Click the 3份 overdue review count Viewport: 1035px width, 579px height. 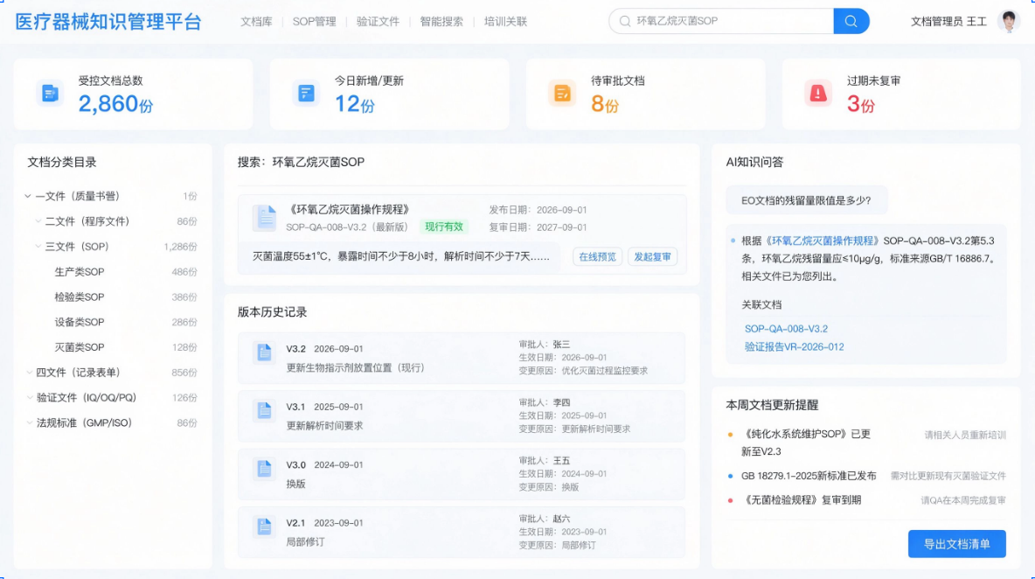point(861,104)
